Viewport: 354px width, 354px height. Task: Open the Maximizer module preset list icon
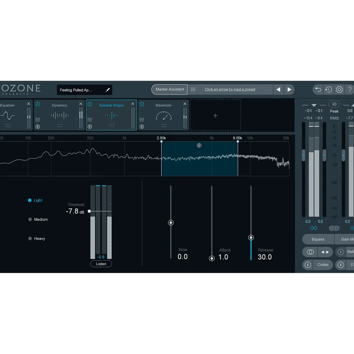[142, 119]
